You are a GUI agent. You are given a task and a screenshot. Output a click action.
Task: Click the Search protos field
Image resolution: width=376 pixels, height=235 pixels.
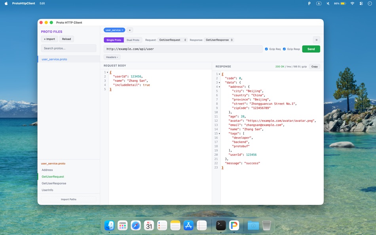pyautogui.click(x=68, y=48)
